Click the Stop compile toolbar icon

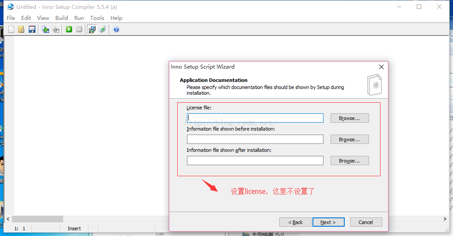tap(56, 29)
